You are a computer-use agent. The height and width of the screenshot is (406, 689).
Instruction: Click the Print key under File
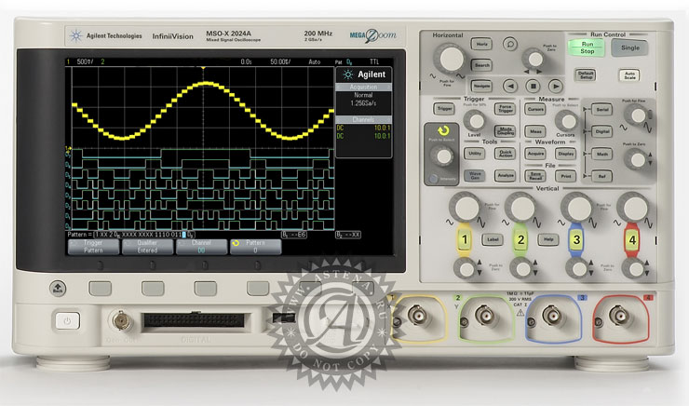coord(565,176)
